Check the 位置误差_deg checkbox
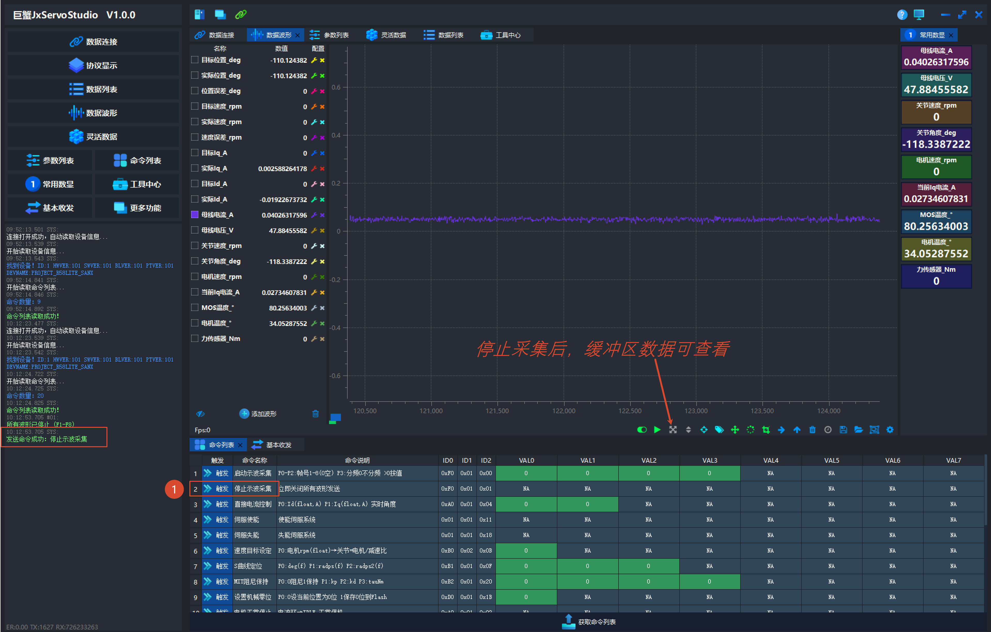 (195, 91)
